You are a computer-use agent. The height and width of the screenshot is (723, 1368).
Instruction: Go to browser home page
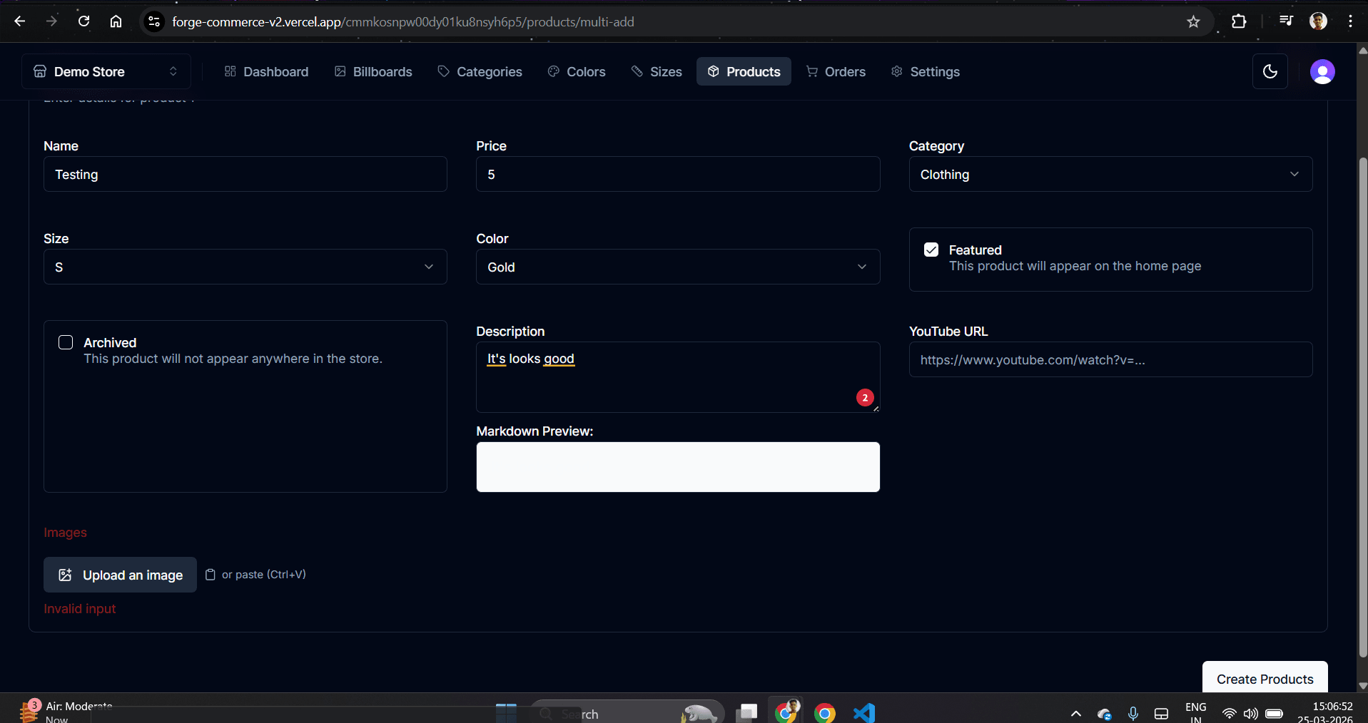116,21
